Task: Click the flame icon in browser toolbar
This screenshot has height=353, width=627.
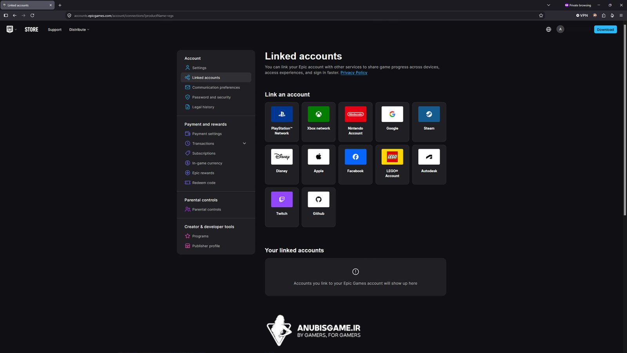Action: [612, 16]
